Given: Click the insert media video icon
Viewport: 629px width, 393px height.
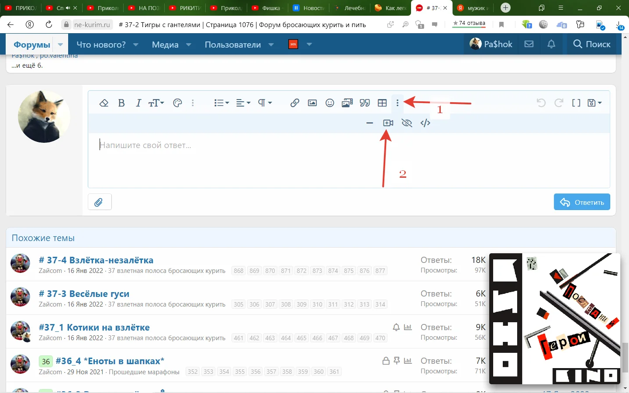Looking at the screenshot, I should [x=388, y=123].
